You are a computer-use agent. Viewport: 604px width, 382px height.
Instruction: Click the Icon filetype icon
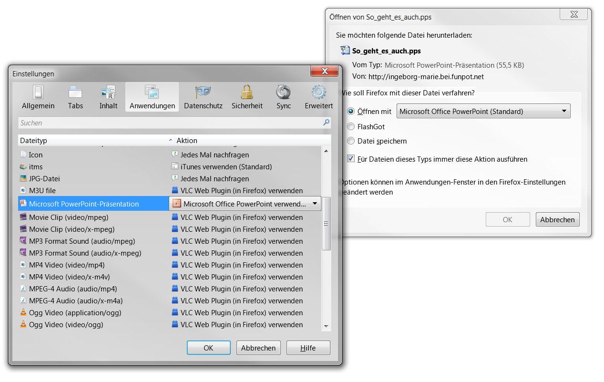coord(23,155)
